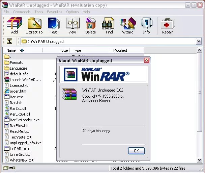Select the TechNote.txt file name
Image resolution: width=205 pixels, height=173 pixels.
[21, 137]
